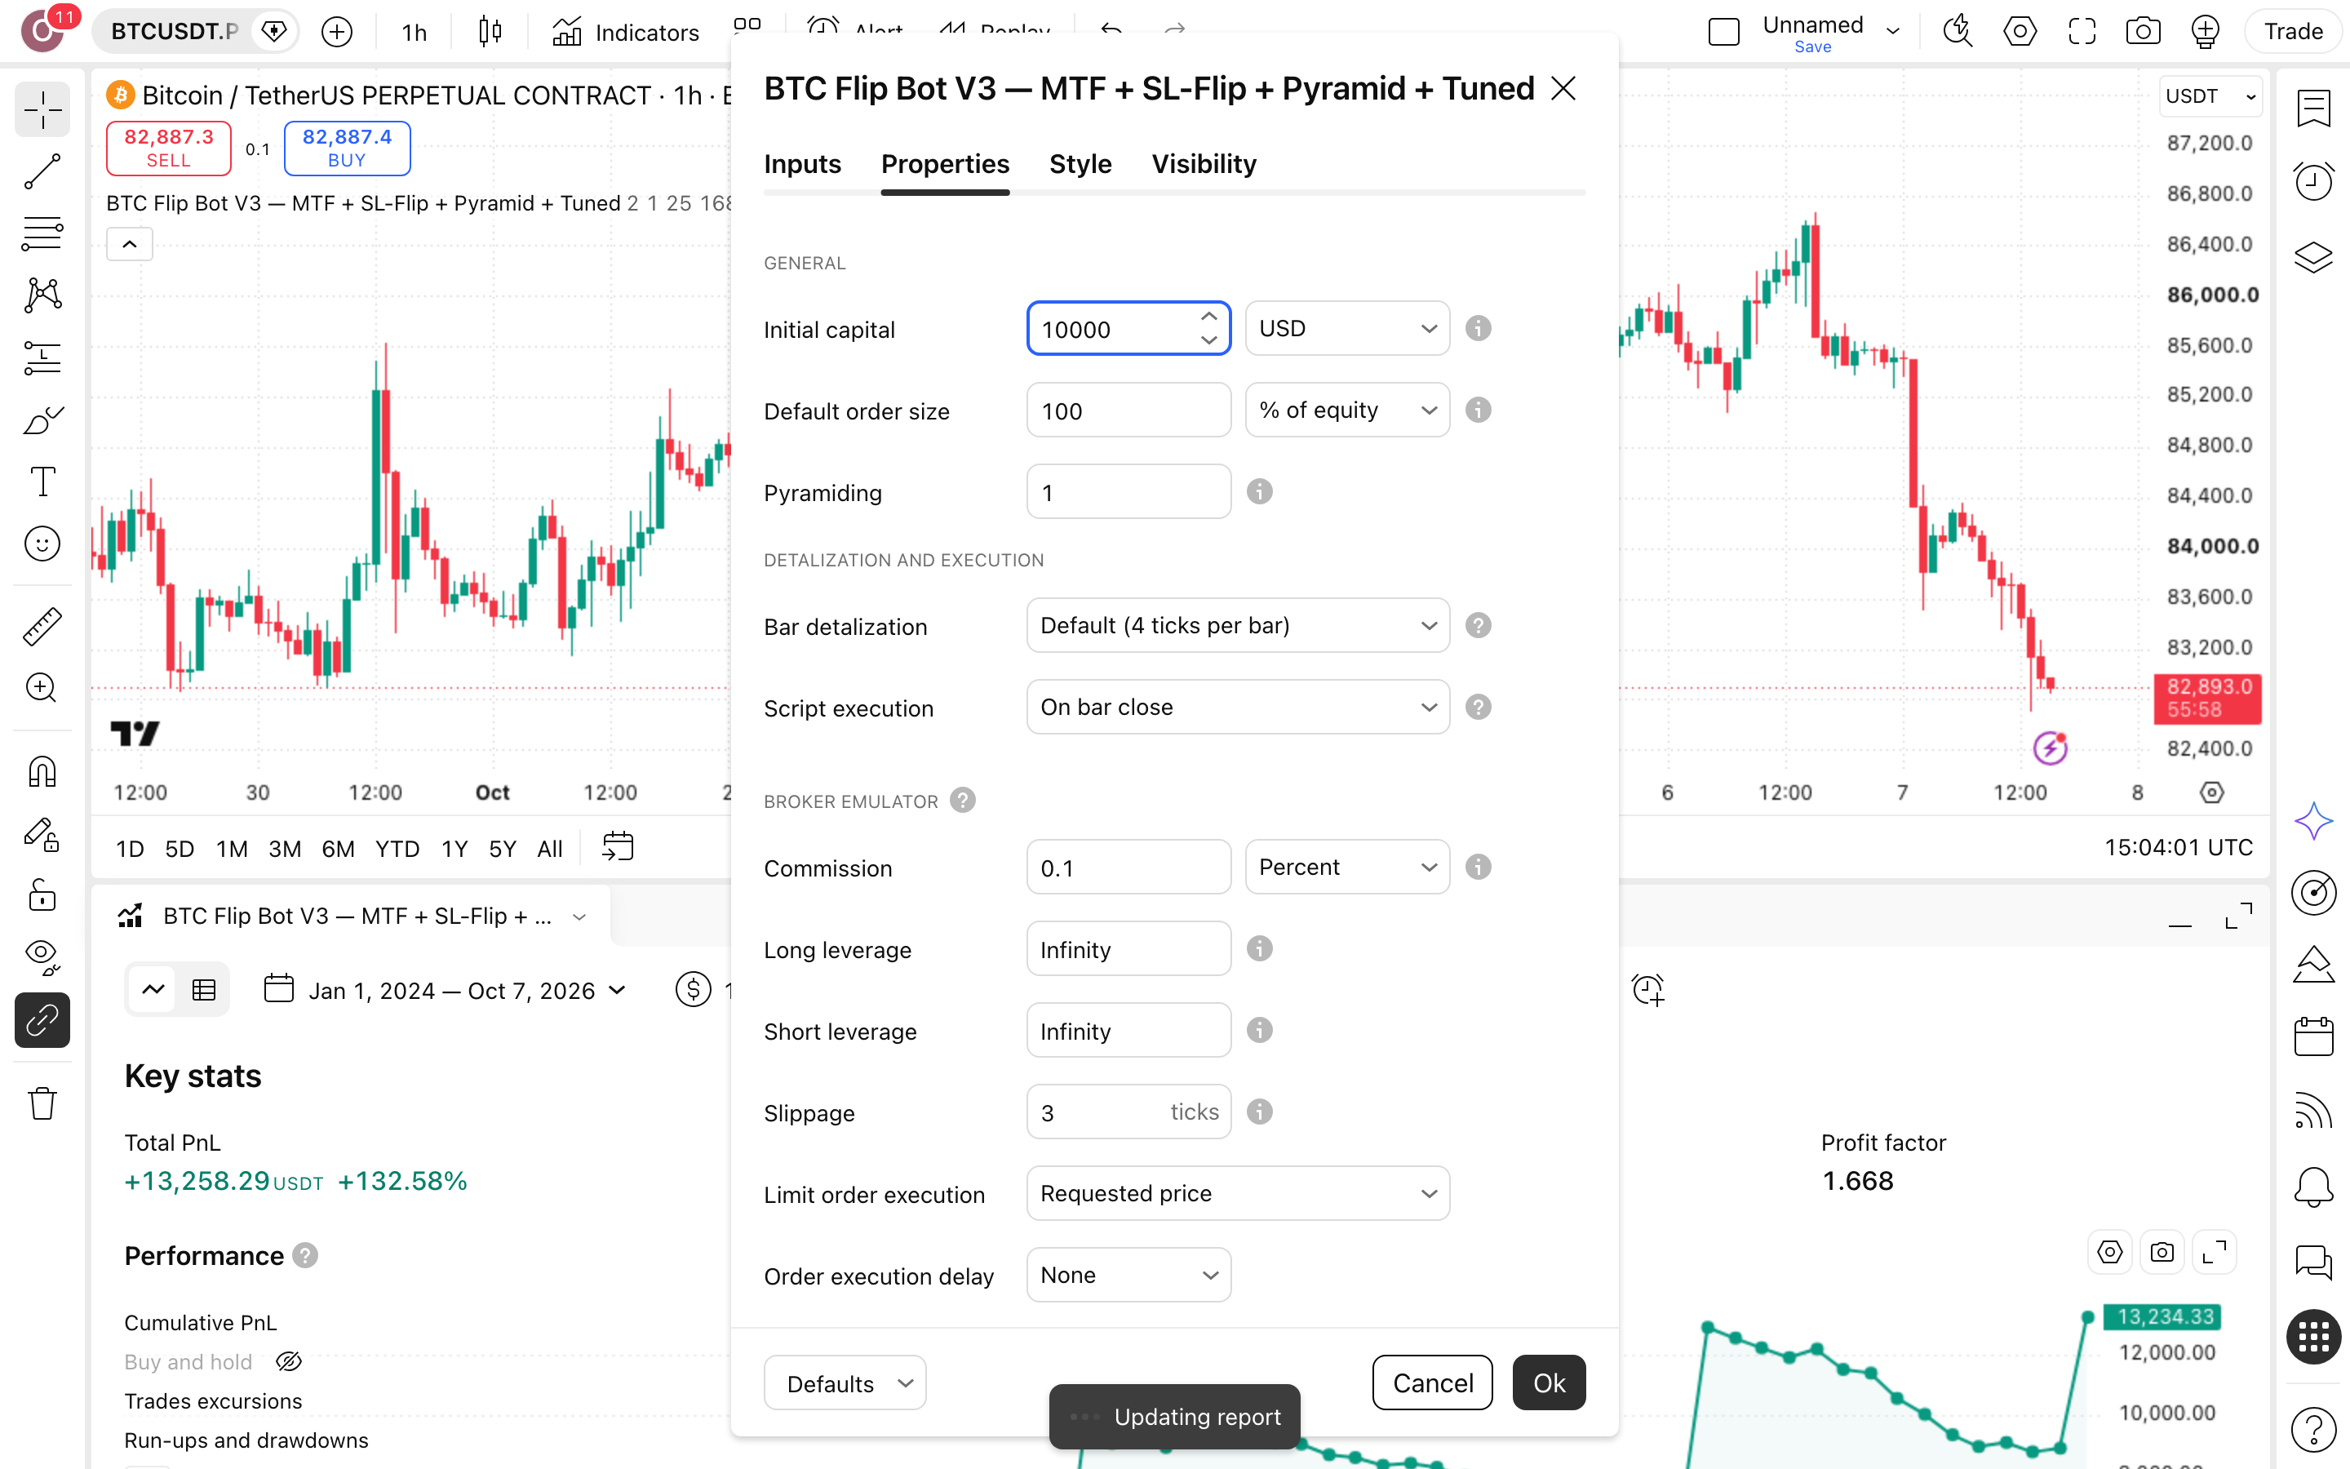The width and height of the screenshot is (2350, 1469).
Task: Expand the Limit order execution dropdown
Action: click(1237, 1193)
